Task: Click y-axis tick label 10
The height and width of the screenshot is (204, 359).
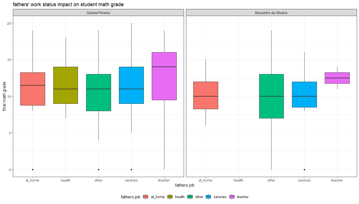Action: (x=9, y=97)
